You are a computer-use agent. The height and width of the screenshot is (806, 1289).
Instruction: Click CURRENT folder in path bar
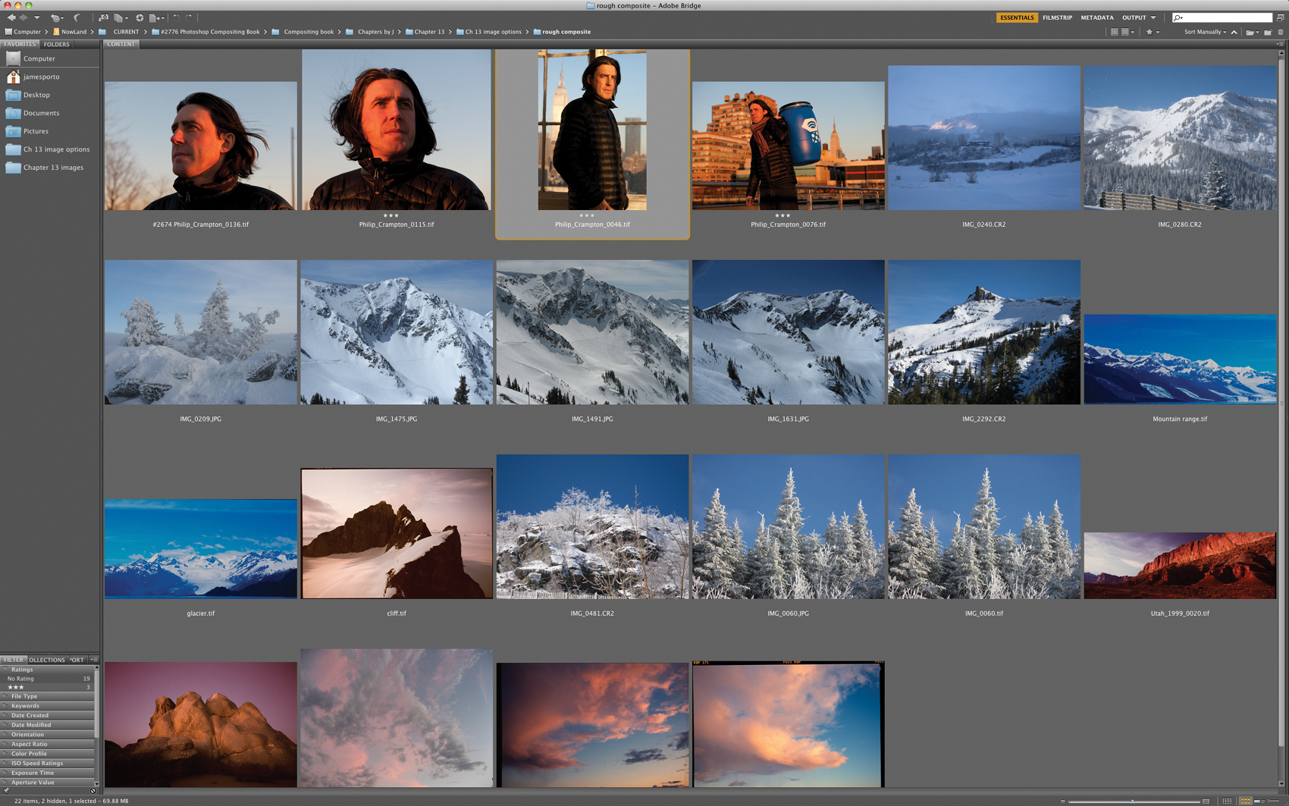pyautogui.click(x=126, y=32)
